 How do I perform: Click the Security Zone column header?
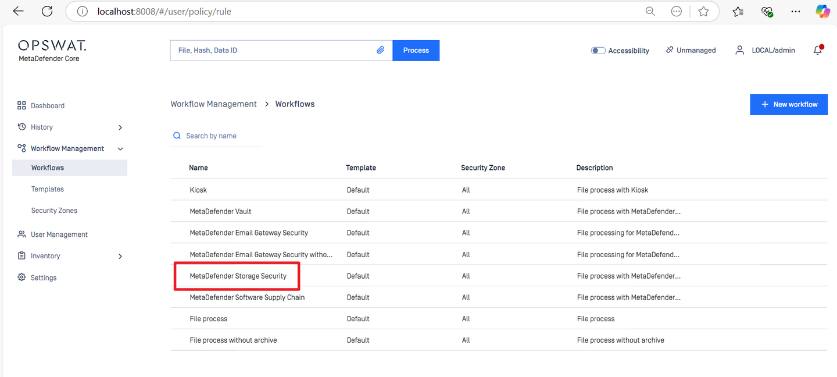(483, 168)
